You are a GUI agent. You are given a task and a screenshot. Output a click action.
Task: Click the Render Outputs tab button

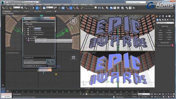tap(42, 66)
